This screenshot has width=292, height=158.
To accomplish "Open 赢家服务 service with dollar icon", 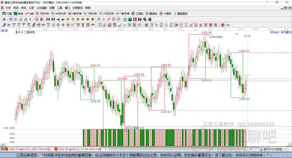I will [181, 14].
